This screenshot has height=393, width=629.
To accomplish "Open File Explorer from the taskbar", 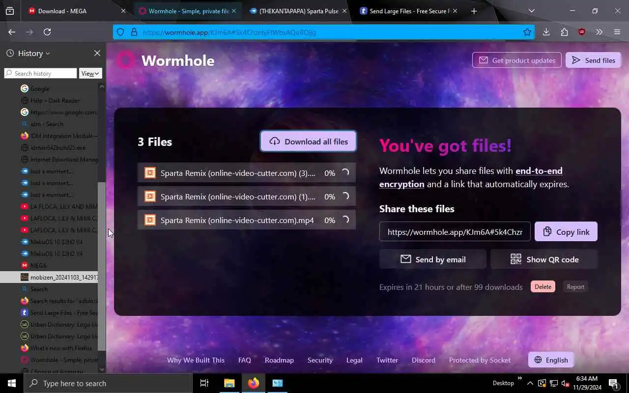I will click(229, 383).
